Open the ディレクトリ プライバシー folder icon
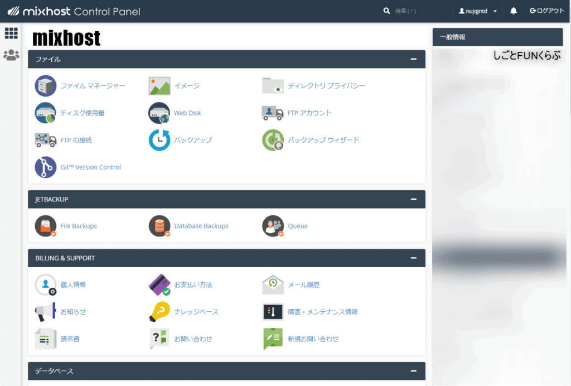 click(x=273, y=86)
